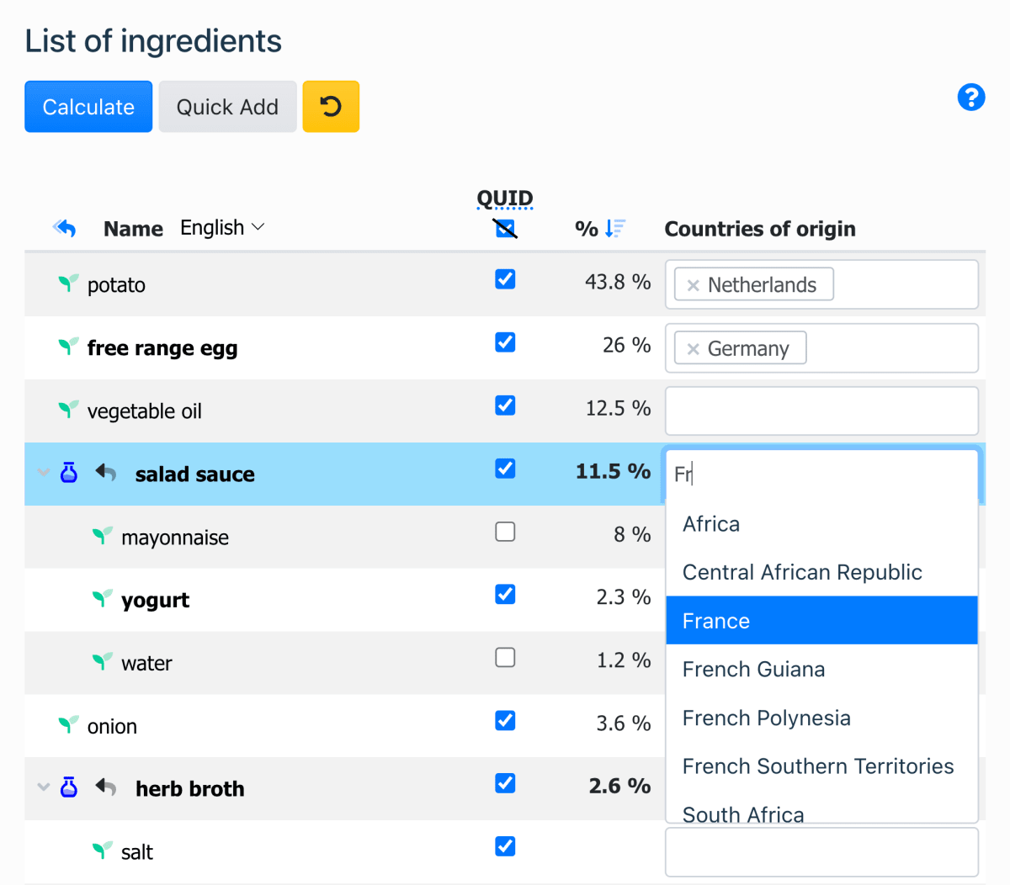Screen dimensions: 1010x885
Task: Click the flask icon beside salad sauce
Action: pyautogui.click(x=69, y=473)
